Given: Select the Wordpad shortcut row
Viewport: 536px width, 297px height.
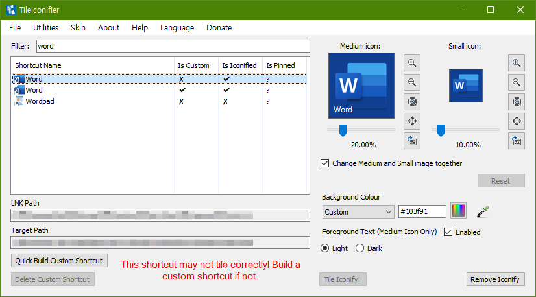Looking at the screenshot, I should click(159, 101).
